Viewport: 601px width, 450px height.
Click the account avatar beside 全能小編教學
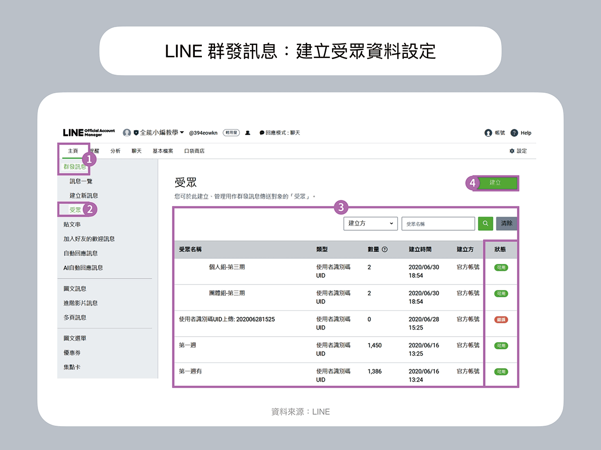tap(127, 133)
